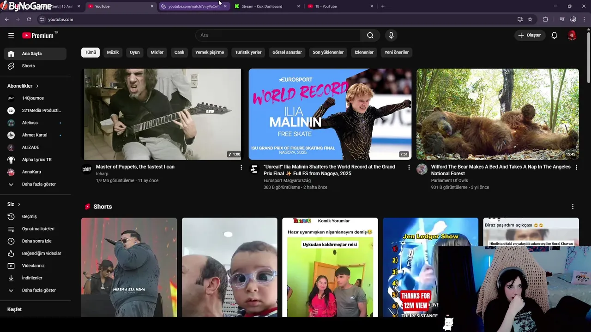This screenshot has height=332, width=591.
Task: Open Shorts shelf more options menu
Action: [x=573, y=207]
